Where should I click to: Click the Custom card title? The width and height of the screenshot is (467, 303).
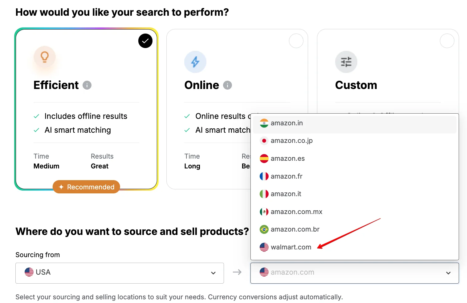pos(356,85)
